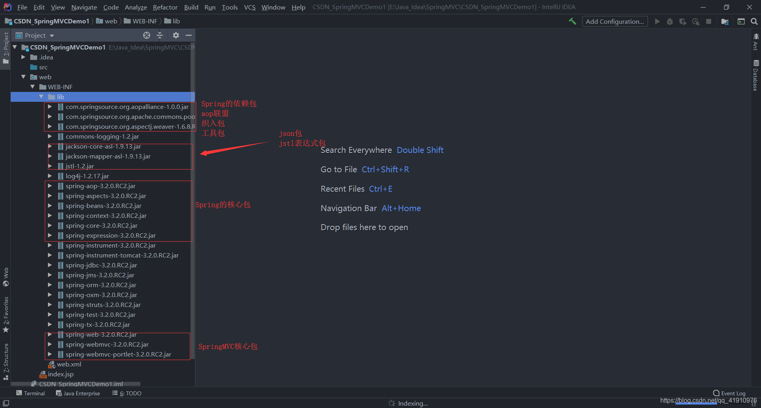This screenshot has height=408, width=761.
Task: Click Project panel horizontal scrollbar
Action: tap(75, 384)
